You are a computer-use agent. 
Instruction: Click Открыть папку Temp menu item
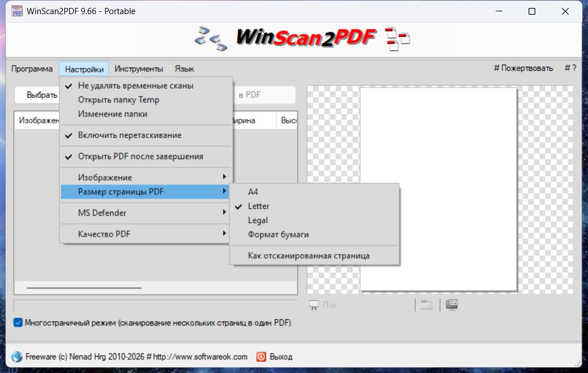(x=146, y=100)
